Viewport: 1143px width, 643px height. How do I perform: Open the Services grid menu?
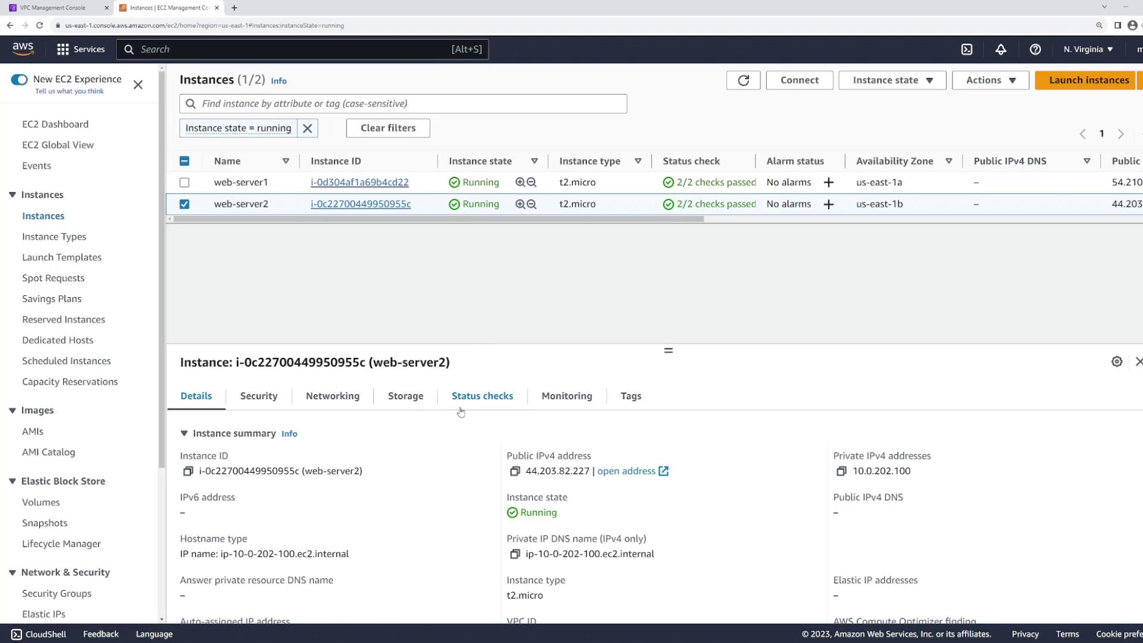coord(80,49)
